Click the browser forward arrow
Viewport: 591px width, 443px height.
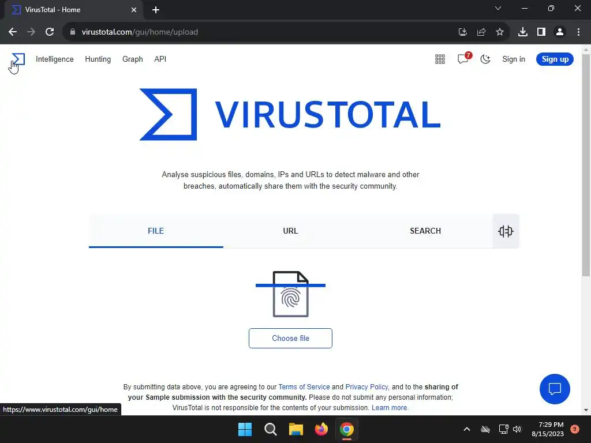click(31, 32)
